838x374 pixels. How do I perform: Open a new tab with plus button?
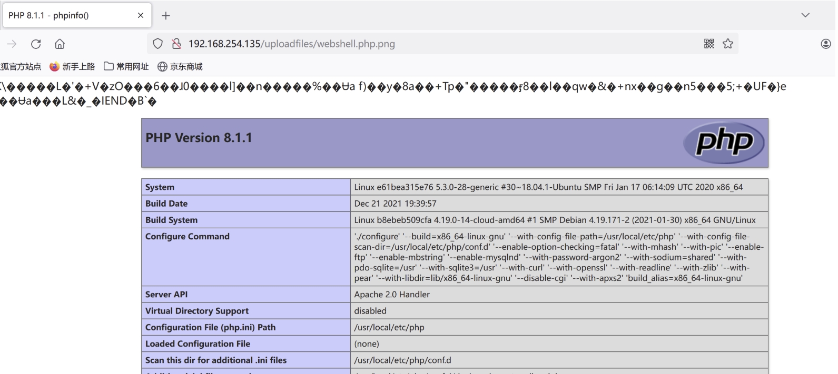[x=166, y=16]
